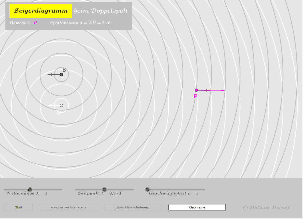Click the © Matthias Hornof credit
This screenshot has width=303, height=219.
[266, 207]
